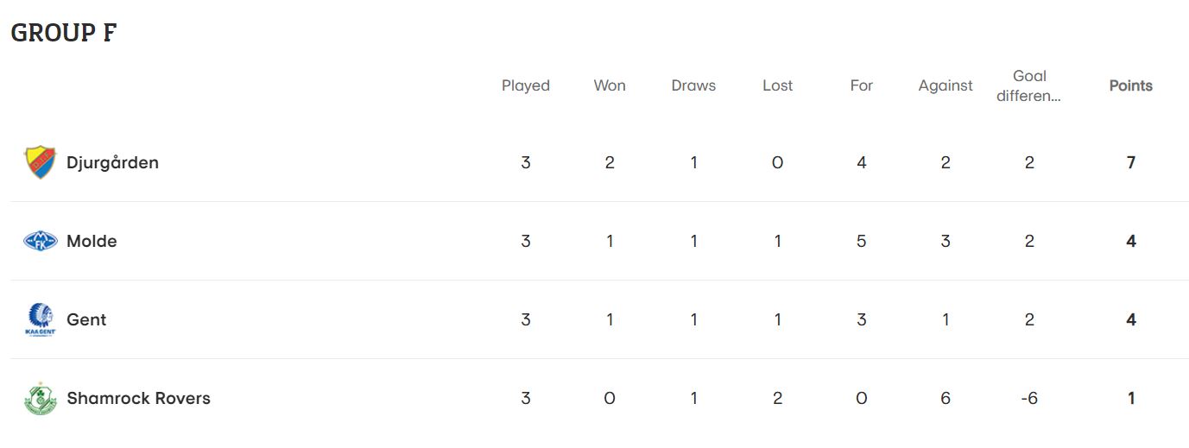Click the Djurgården club crest icon
Viewport: 1189px width, 448px height.
[40, 162]
